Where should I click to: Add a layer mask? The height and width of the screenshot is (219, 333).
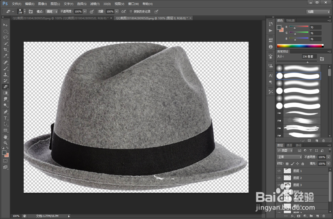299,216
